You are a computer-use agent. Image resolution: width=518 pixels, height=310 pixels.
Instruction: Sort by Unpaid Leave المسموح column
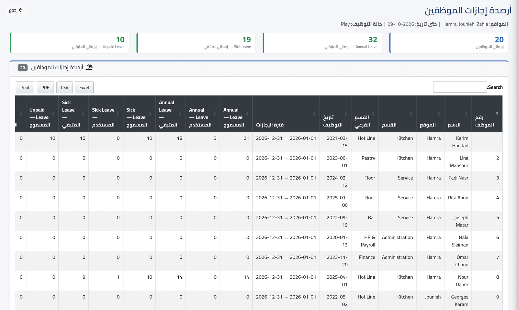(42, 114)
